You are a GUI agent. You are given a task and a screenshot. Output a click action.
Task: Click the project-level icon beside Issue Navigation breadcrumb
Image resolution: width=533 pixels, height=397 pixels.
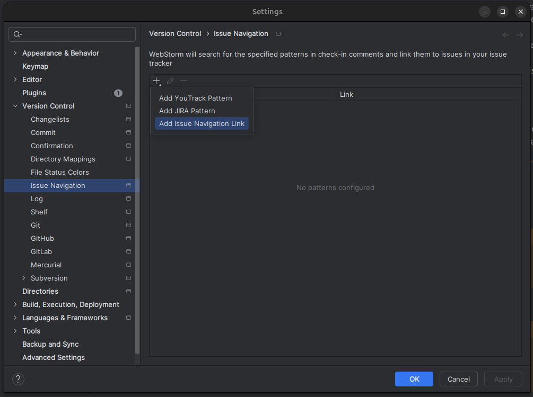click(x=278, y=34)
